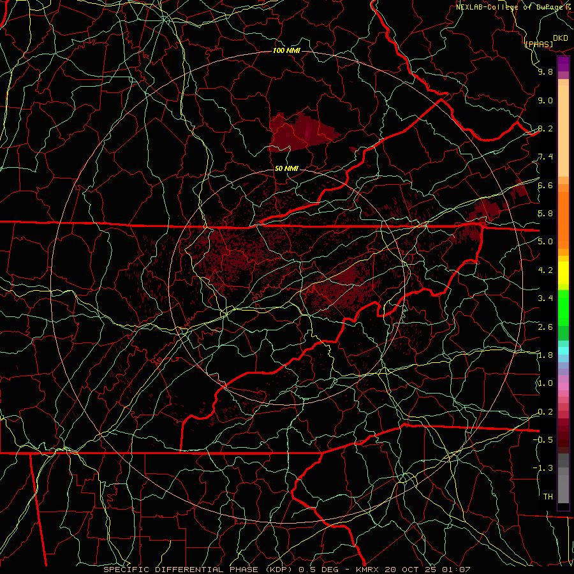
Task: Click the bright green color bar segment
Action: pyautogui.click(x=563, y=307)
